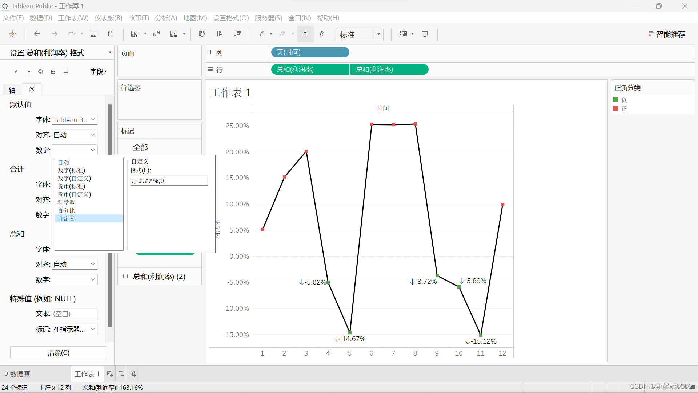Open the 字体 Tableau B.. font dropdown
This screenshot has width=698, height=393.
(75, 120)
